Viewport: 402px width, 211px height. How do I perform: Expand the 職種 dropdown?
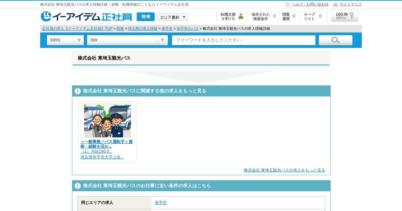(127, 40)
